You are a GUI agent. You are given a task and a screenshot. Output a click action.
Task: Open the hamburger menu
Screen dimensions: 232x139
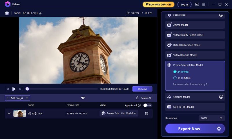click(x=204, y=4)
